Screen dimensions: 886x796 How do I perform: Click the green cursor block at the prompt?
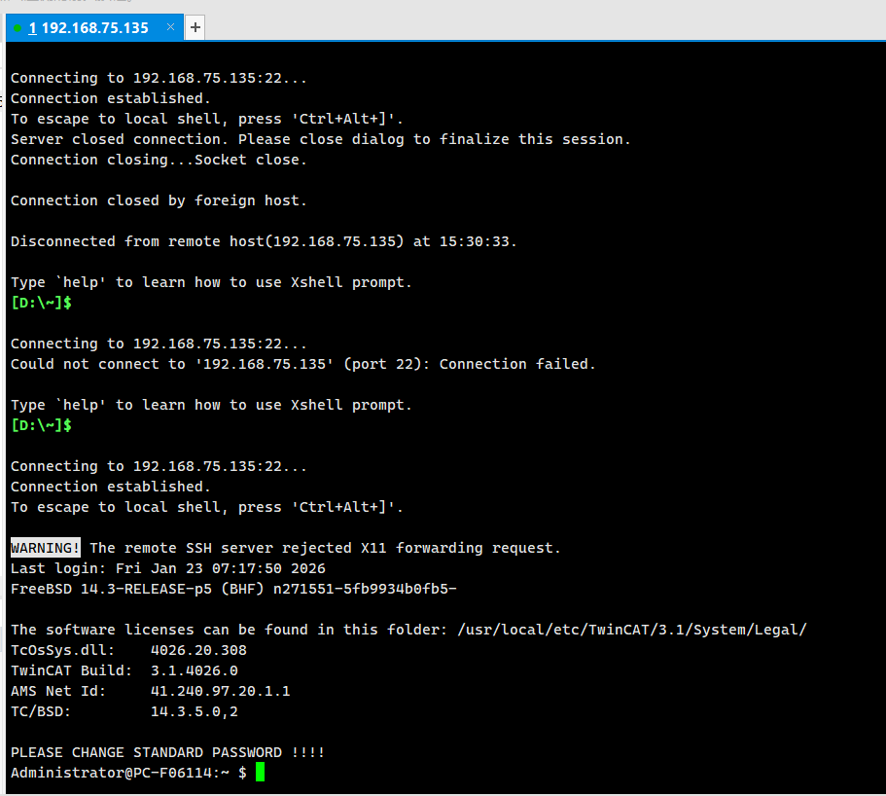260,773
